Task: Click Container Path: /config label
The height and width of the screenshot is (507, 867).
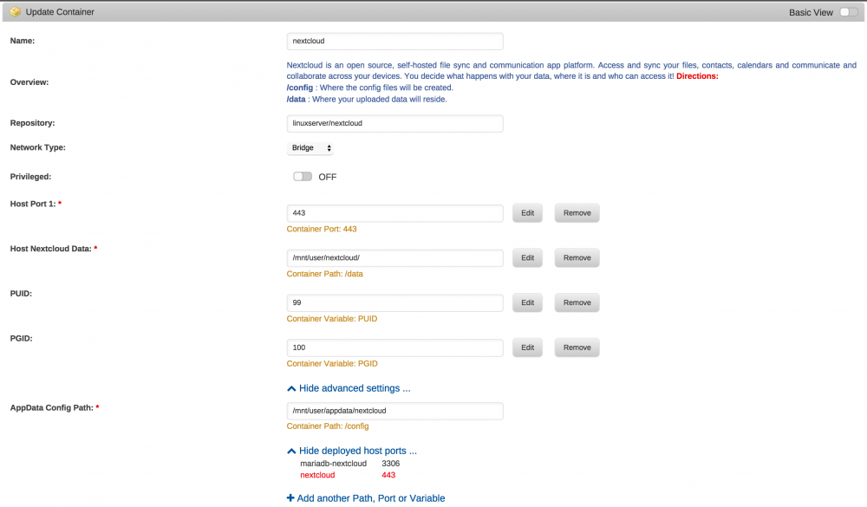Action: [328, 426]
